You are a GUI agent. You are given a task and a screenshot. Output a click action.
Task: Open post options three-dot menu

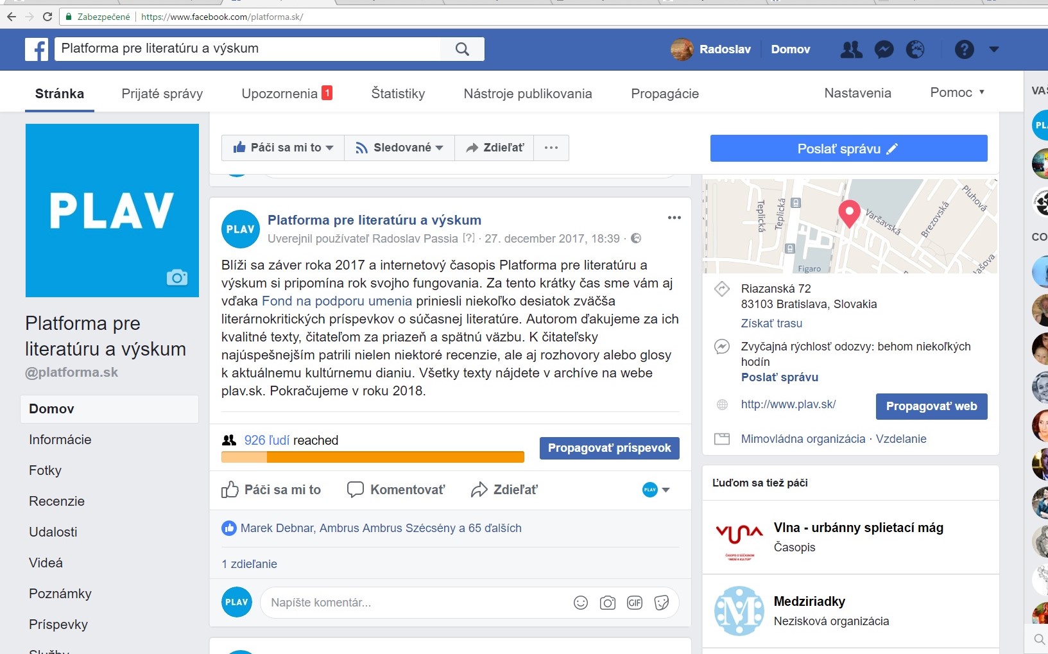674,218
